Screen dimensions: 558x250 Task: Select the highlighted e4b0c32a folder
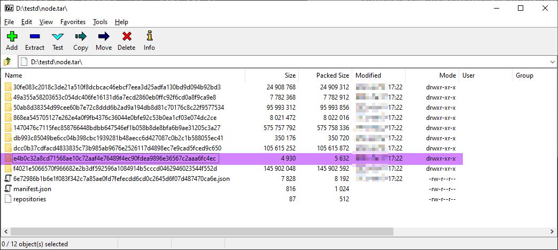click(x=114, y=158)
